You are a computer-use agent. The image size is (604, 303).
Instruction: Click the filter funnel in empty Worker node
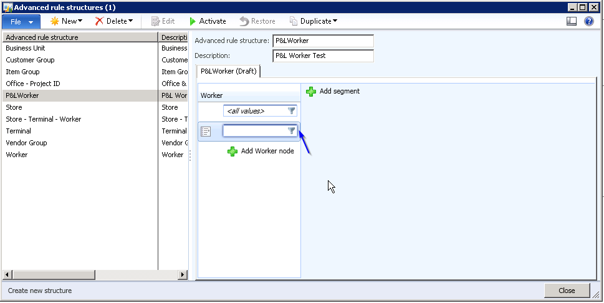[291, 131]
